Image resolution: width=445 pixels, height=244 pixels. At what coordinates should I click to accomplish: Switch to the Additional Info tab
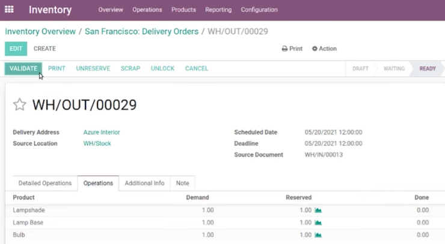(x=144, y=183)
